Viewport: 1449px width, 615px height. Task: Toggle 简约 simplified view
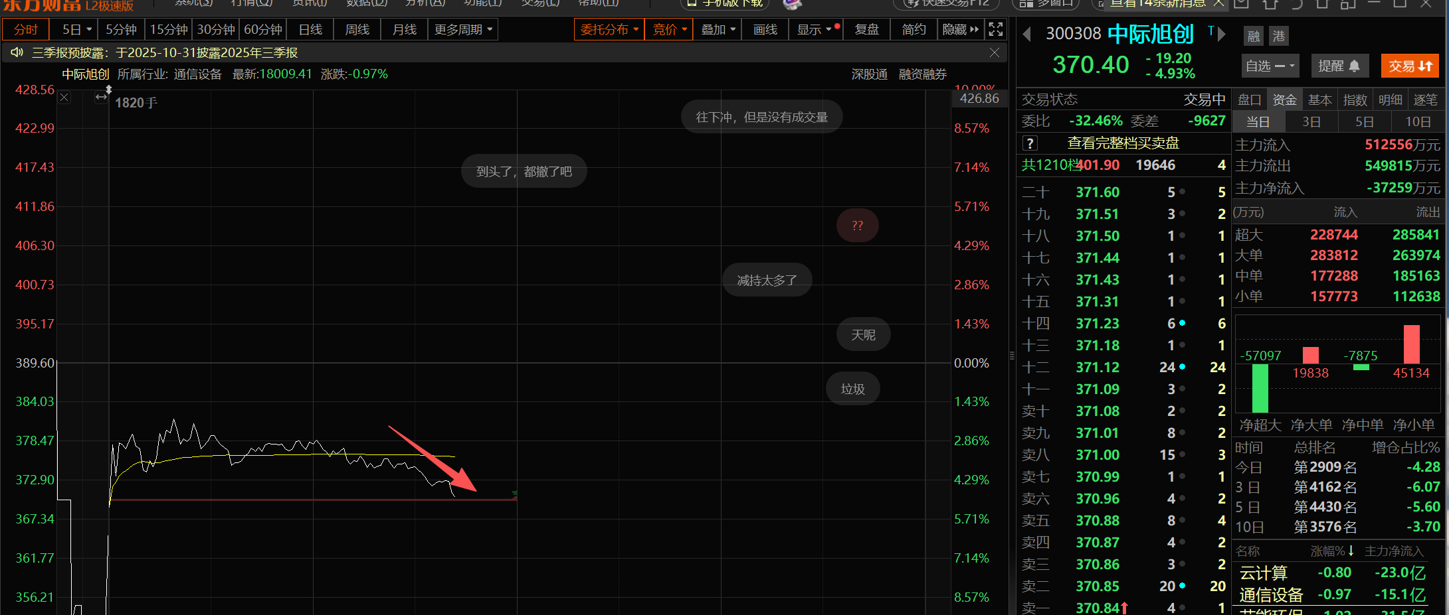tap(914, 29)
